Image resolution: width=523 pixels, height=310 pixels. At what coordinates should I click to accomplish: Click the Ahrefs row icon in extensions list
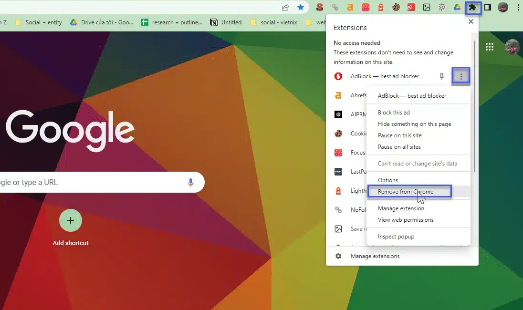tap(338, 95)
